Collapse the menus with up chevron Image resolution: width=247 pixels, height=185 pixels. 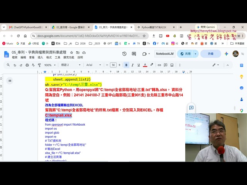[x=228, y=65]
